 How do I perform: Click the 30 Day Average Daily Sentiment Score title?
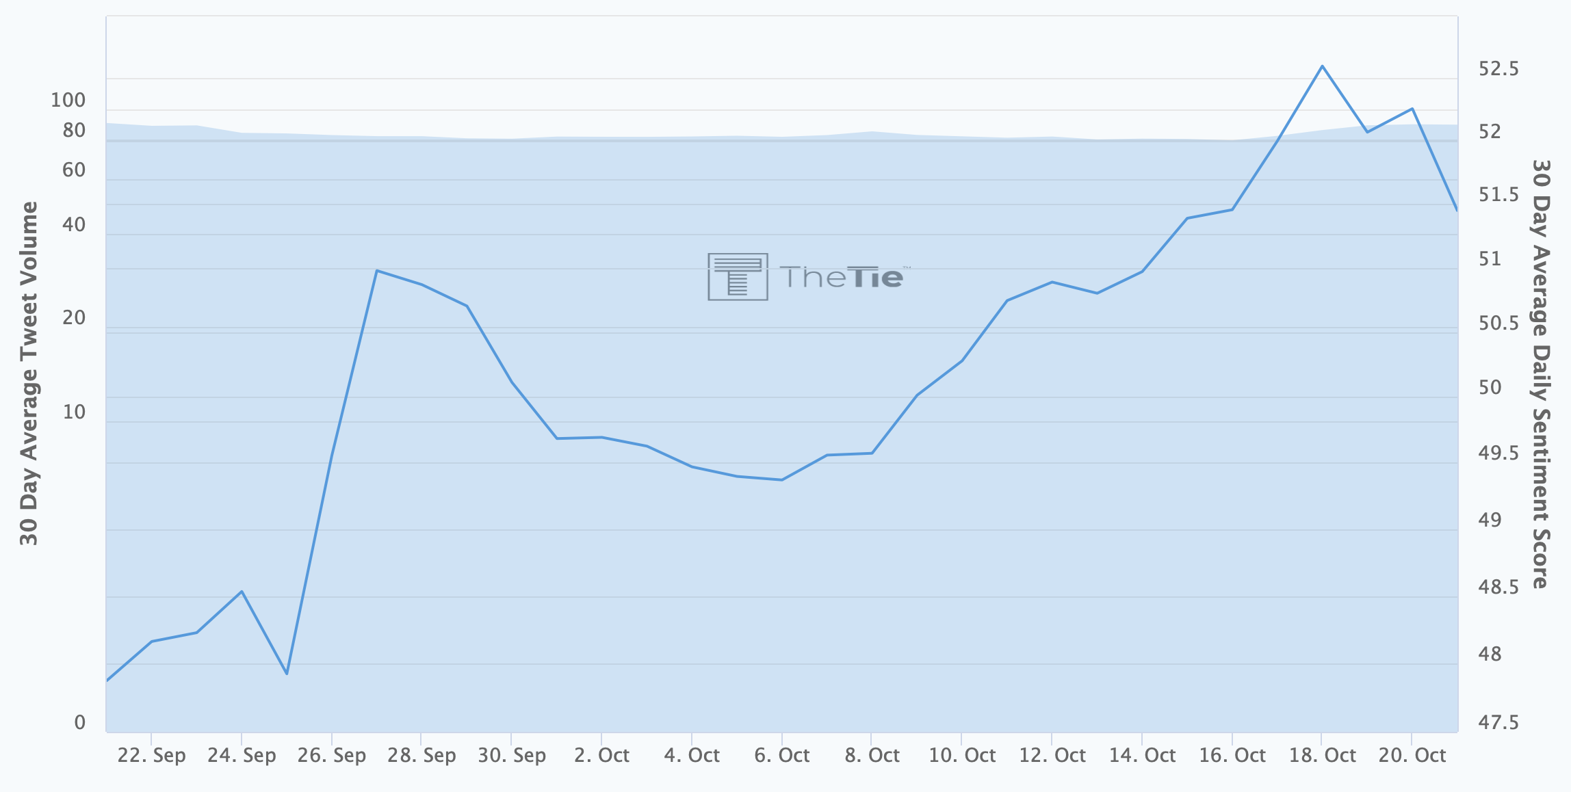(1540, 374)
